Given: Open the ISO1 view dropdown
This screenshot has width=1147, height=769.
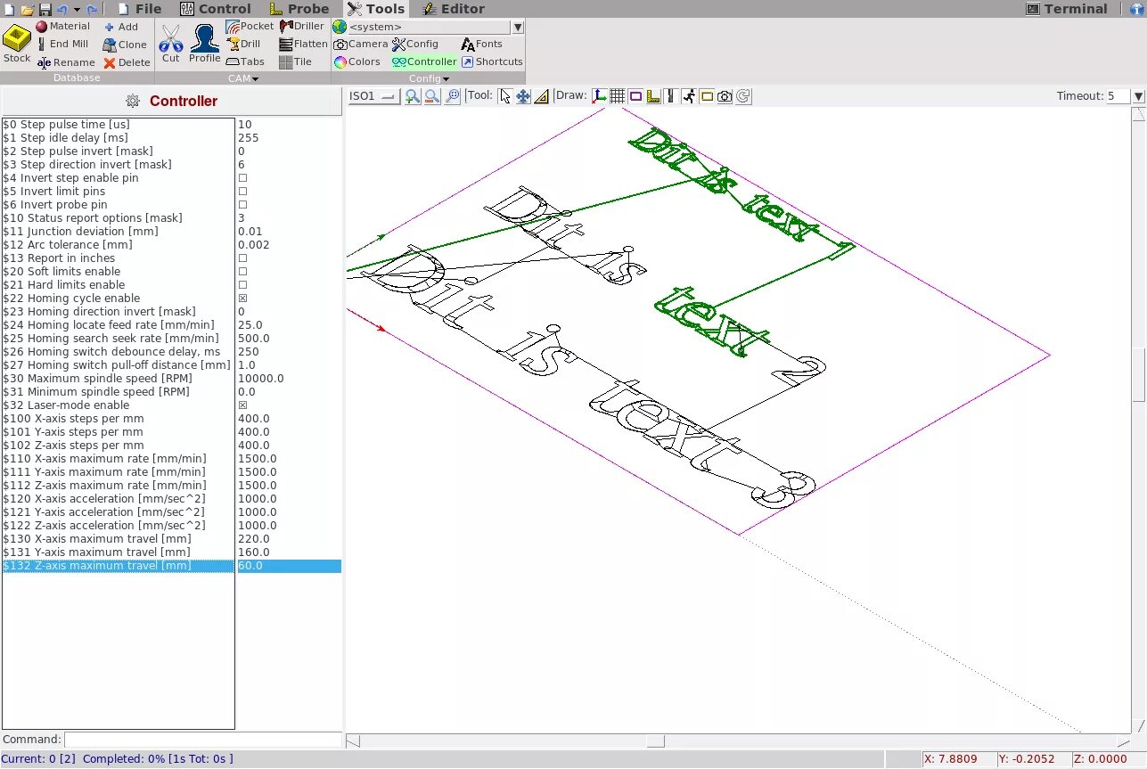Looking at the screenshot, I should [x=373, y=96].
